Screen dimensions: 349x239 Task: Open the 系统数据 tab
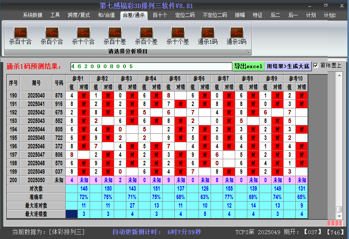pyautogui.click(x=33, y=15)
